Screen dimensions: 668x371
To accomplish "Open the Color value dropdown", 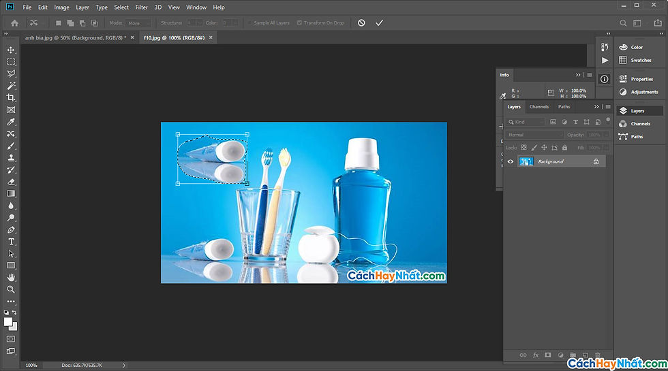I will [x=230, y=23].
